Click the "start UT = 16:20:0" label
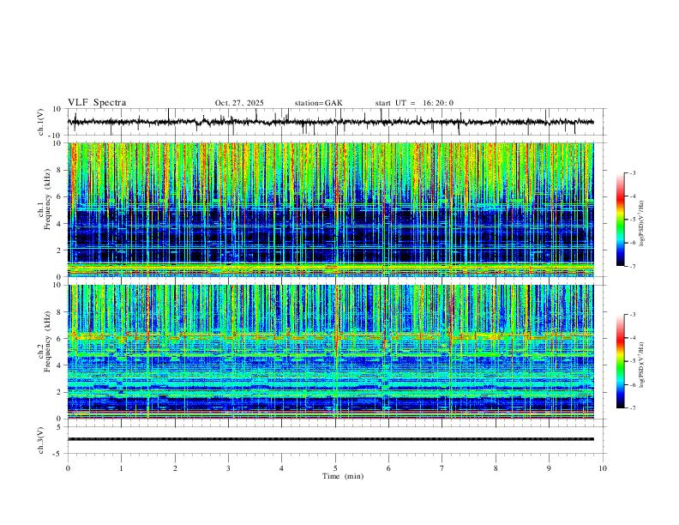This screenshot has height=525, width=679. (x=414, y=103)
